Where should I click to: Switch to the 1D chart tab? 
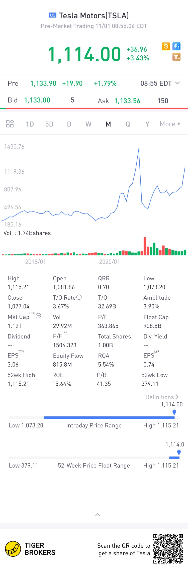30,124
